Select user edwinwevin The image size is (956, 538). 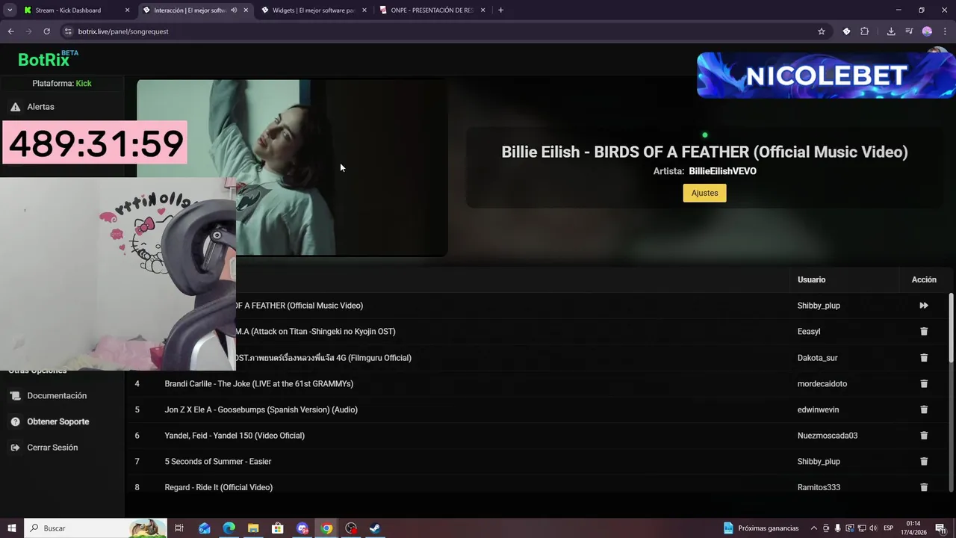(818, 409)
